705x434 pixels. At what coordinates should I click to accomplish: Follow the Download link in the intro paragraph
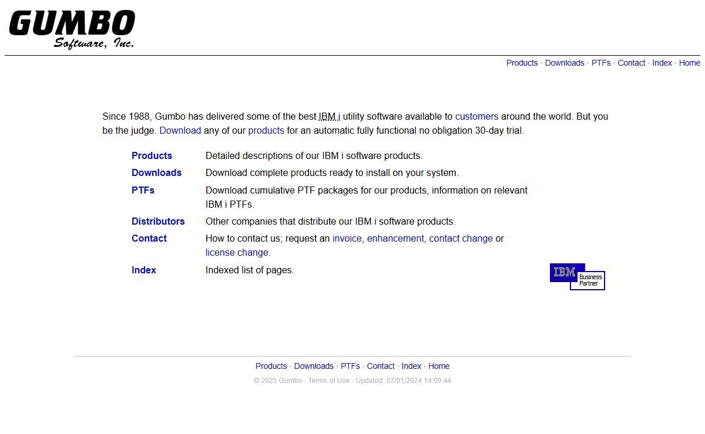(180, 130)
